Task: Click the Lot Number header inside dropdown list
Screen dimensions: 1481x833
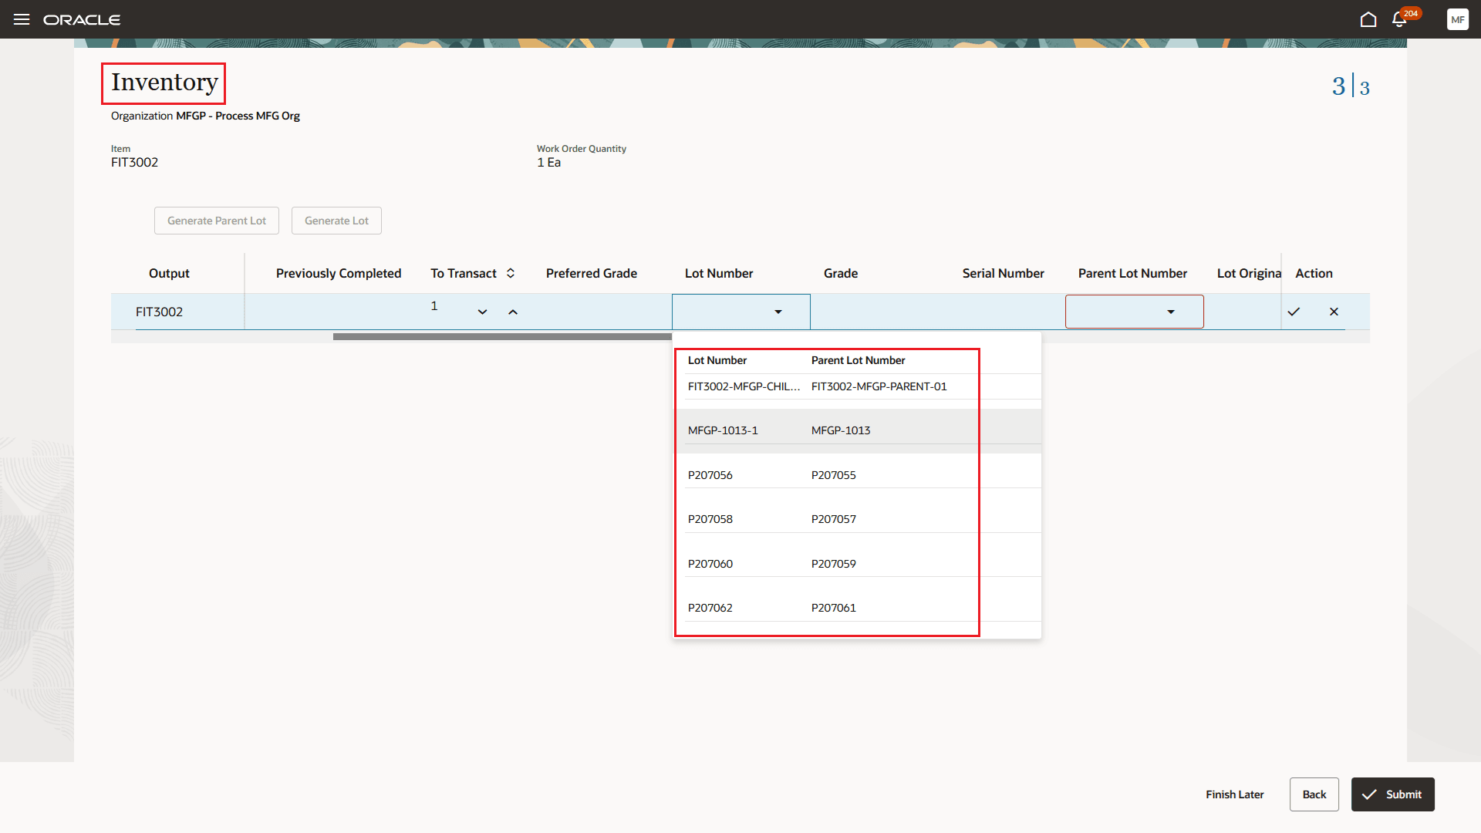Action: 717,360
